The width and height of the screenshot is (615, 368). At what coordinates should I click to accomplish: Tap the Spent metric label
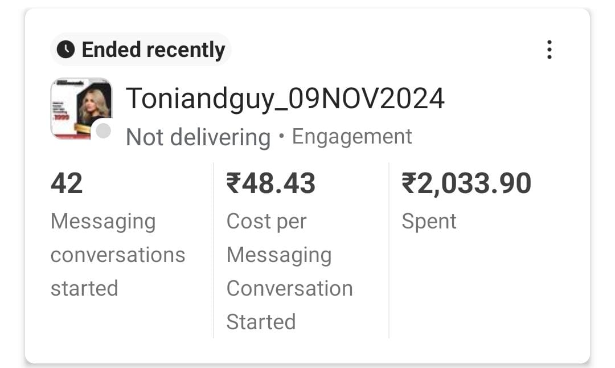[x=429, y=221]
